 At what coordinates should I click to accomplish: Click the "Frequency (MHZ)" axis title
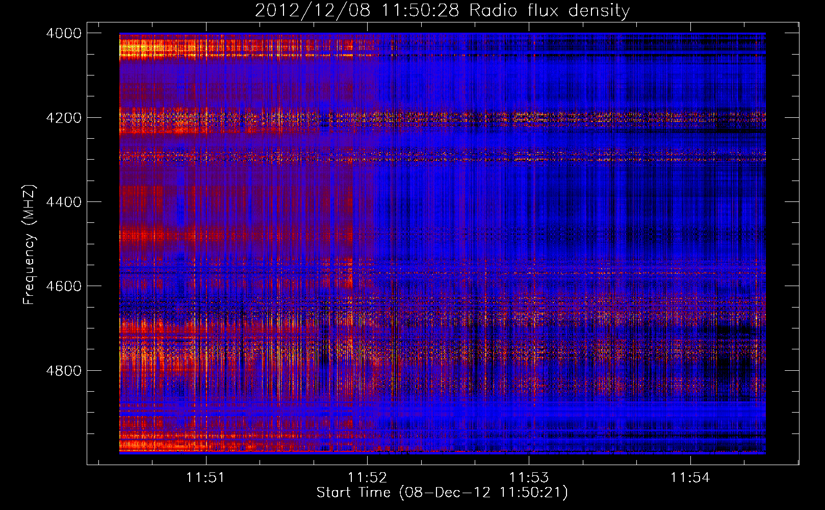pos(29,245)
